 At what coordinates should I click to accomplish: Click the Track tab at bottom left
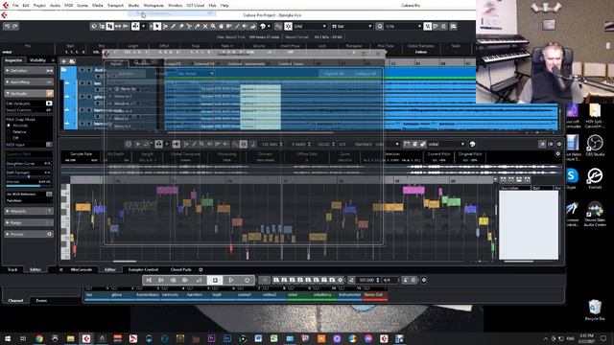point(12,269)
